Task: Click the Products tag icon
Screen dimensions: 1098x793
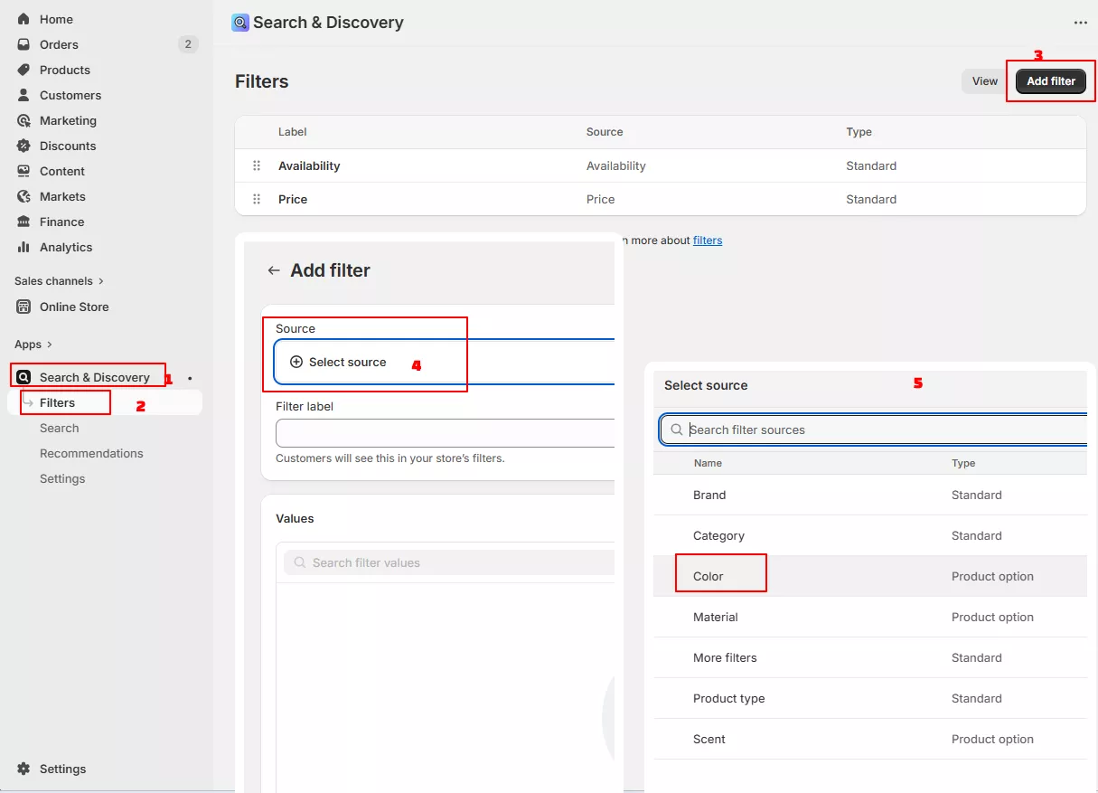Action: coord(23,70)
